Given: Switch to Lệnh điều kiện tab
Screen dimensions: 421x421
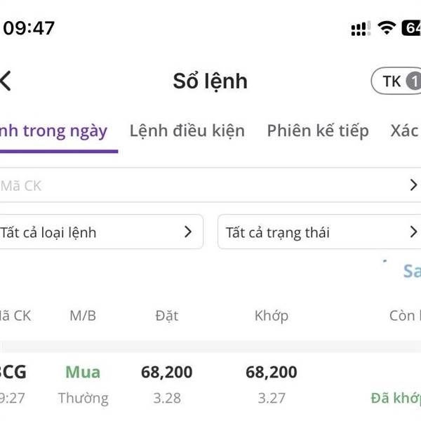Looking at the screenshot, I should click(x=187, y=131).
